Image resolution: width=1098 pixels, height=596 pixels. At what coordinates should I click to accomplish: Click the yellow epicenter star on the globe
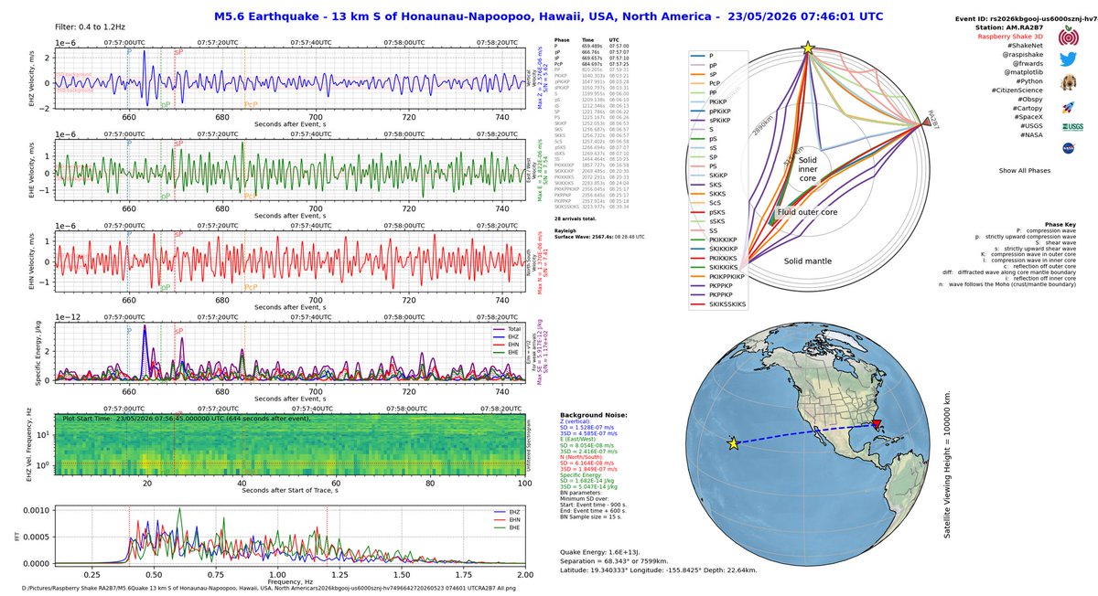734,444
